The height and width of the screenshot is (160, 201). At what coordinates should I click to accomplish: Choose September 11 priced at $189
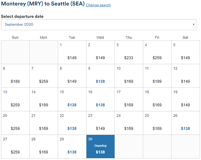(157, 76)
